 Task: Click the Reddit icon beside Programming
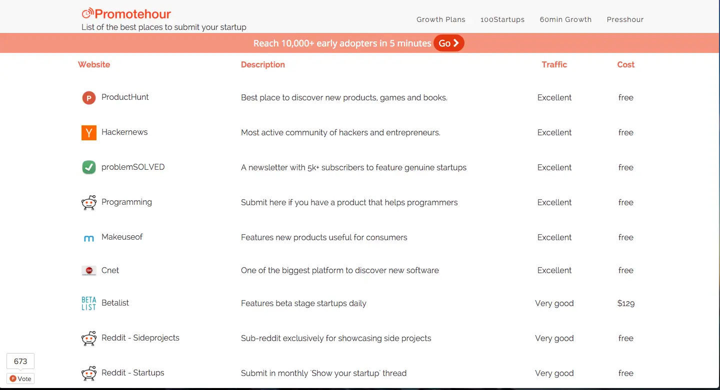(88, 203)
